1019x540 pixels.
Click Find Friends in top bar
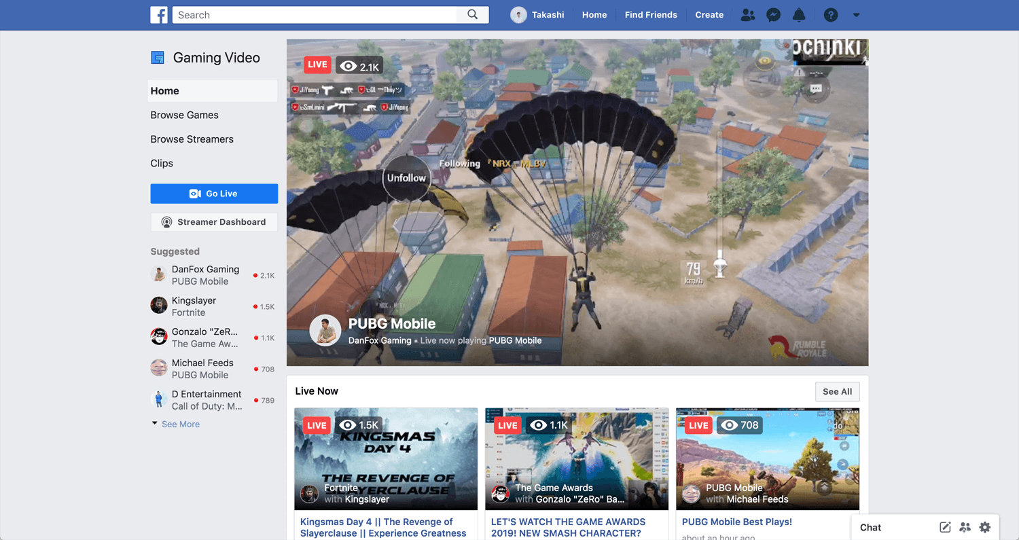651,15
